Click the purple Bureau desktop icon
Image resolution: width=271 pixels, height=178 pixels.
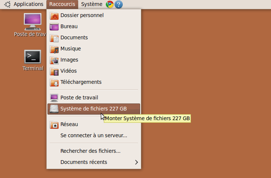point(54,27)
